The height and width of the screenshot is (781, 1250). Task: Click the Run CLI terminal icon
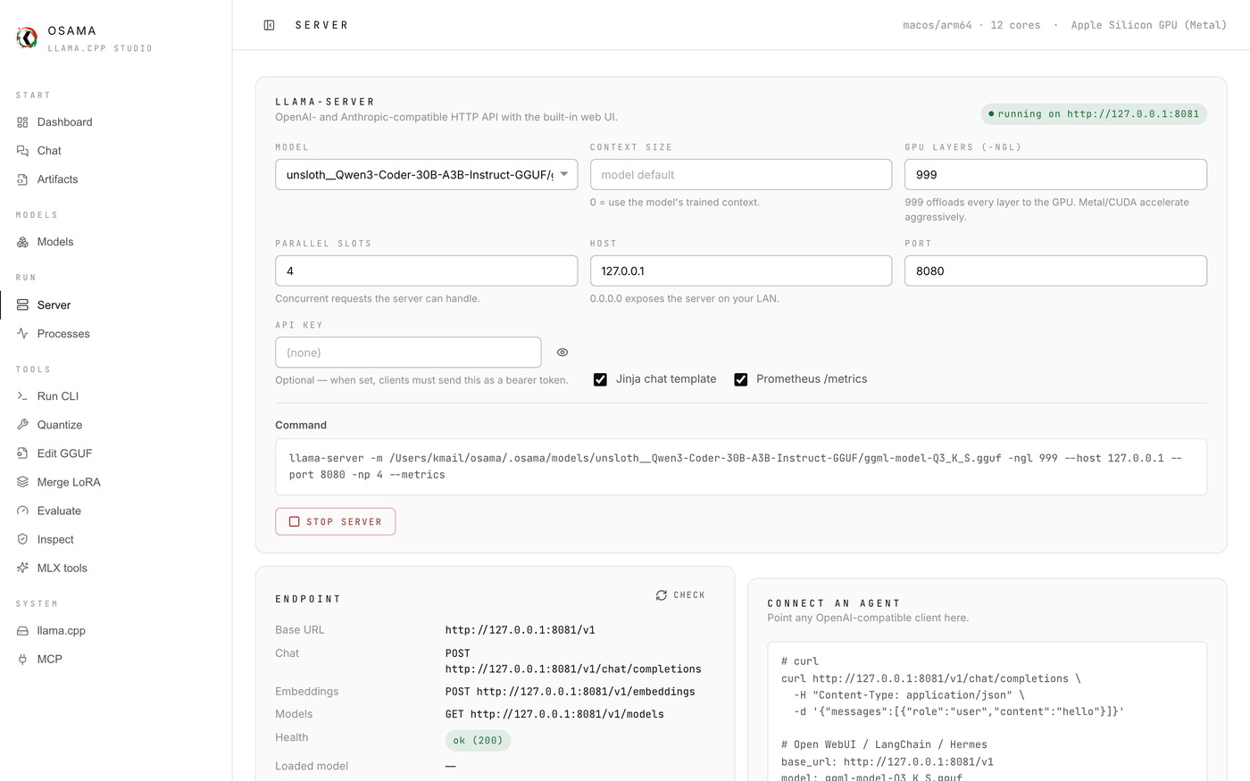tap(22, 396)
